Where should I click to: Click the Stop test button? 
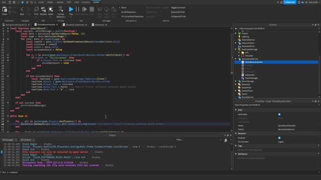coord(92,9)
